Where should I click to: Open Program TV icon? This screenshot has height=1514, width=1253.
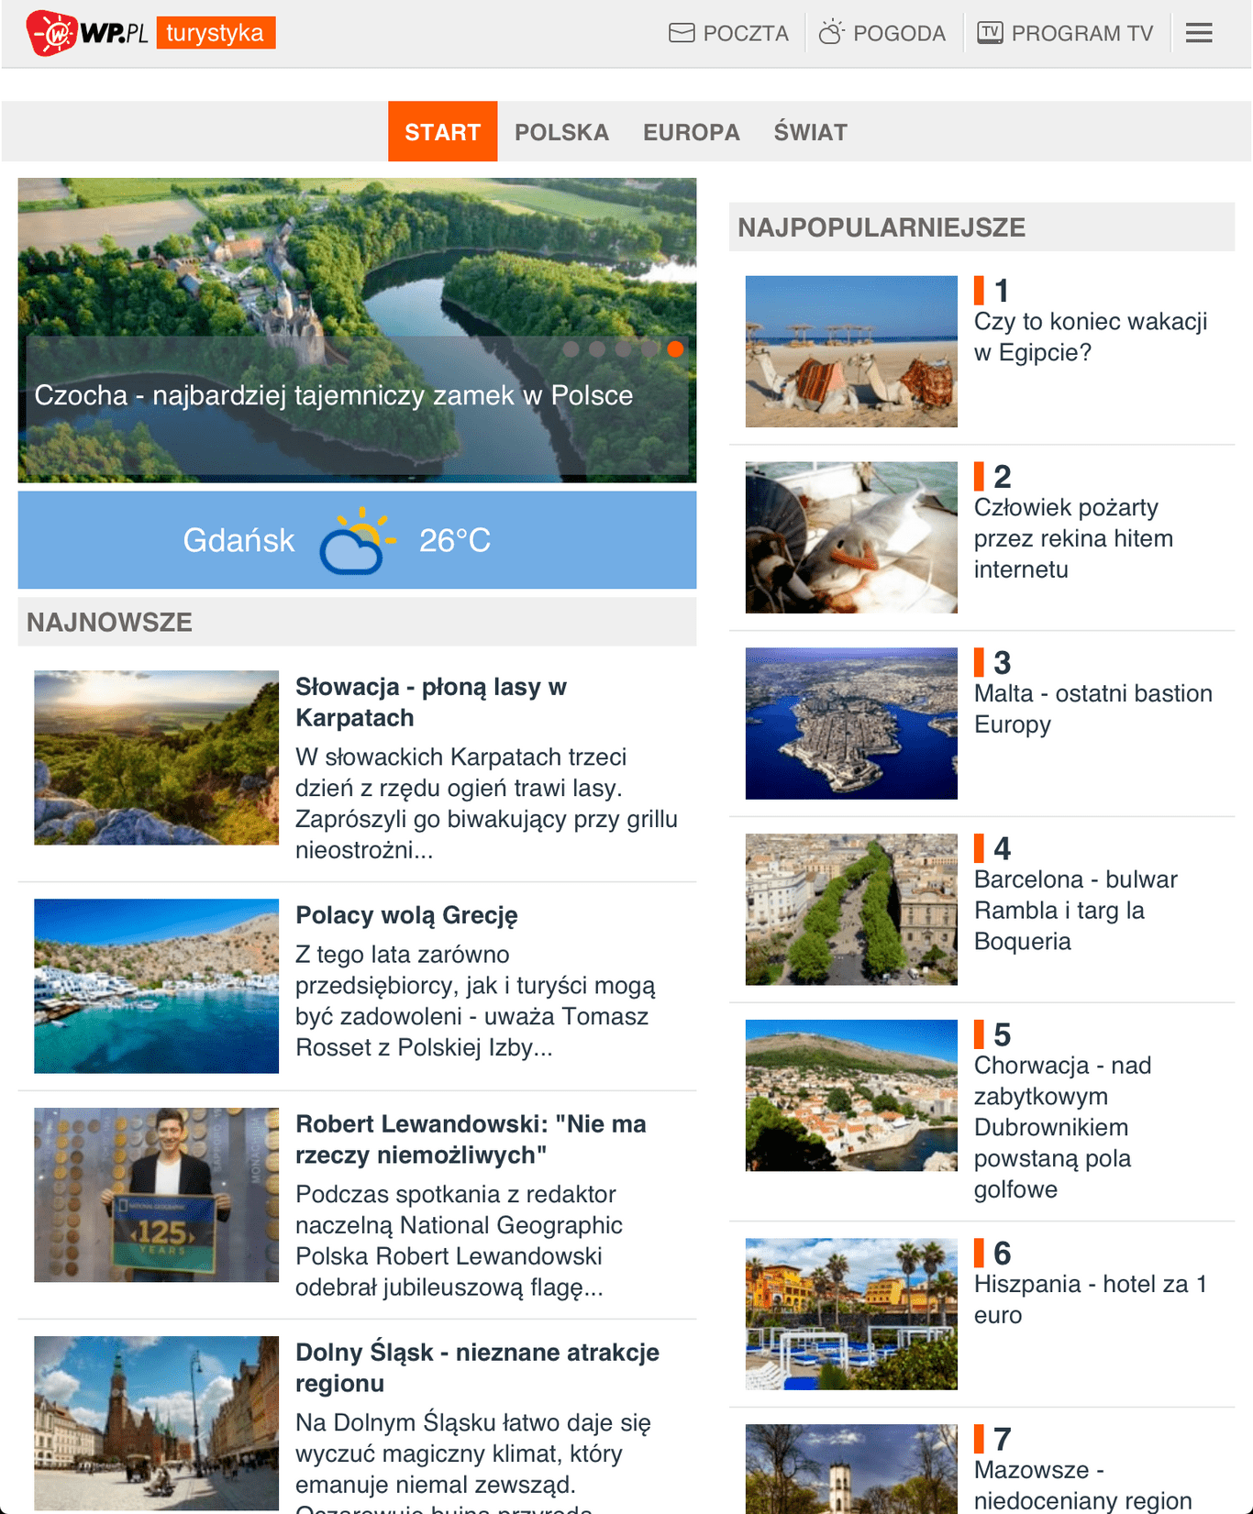coord(990,33)
